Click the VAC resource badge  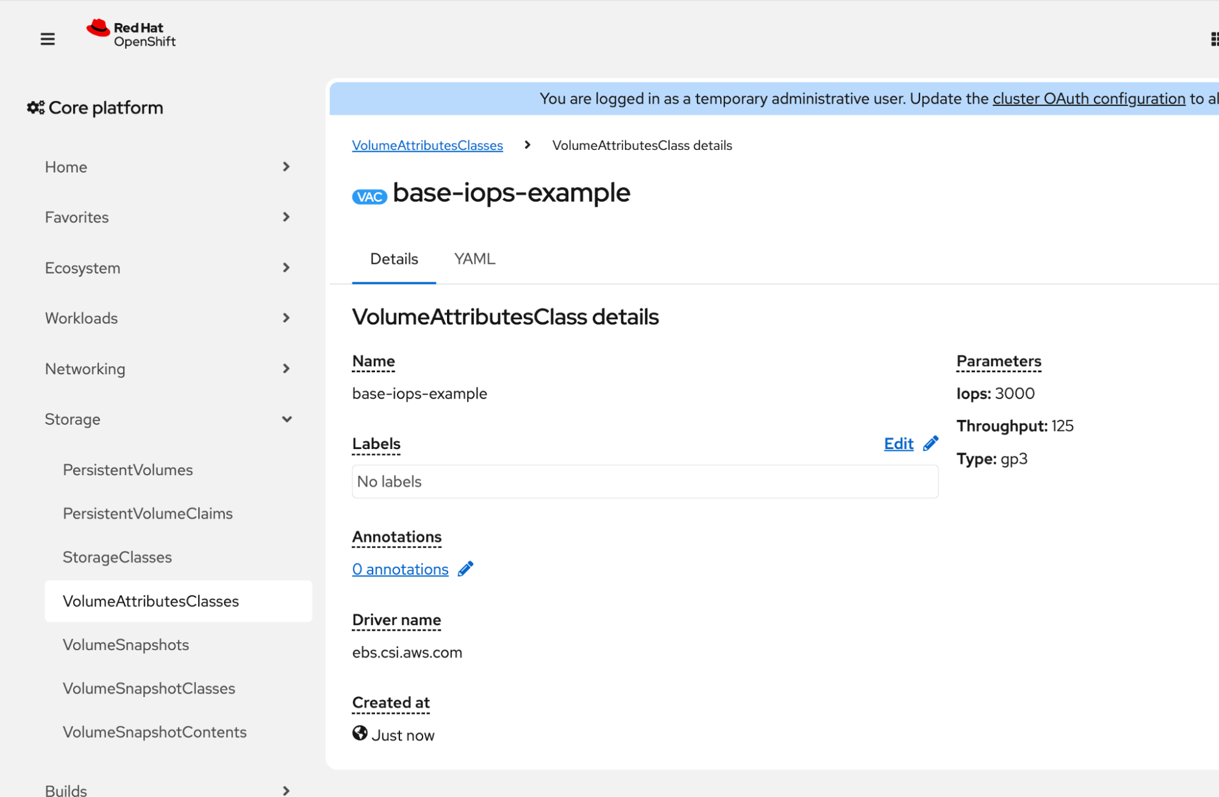tap(370, 196)
